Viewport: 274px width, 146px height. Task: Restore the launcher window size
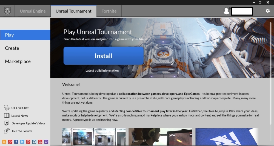click(x=260, y=2)
